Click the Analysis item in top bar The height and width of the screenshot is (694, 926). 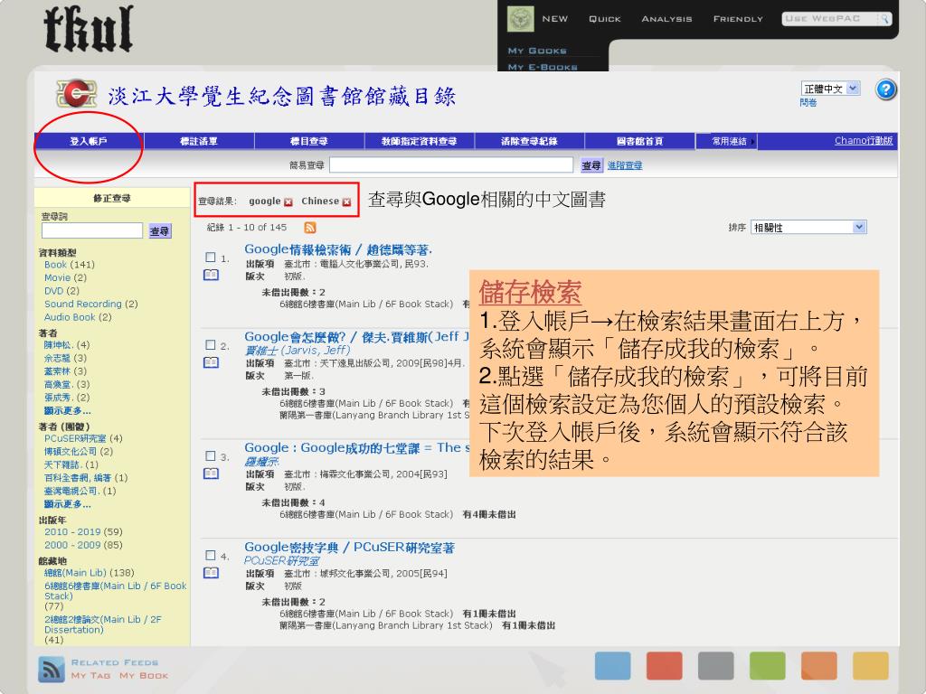666,19
